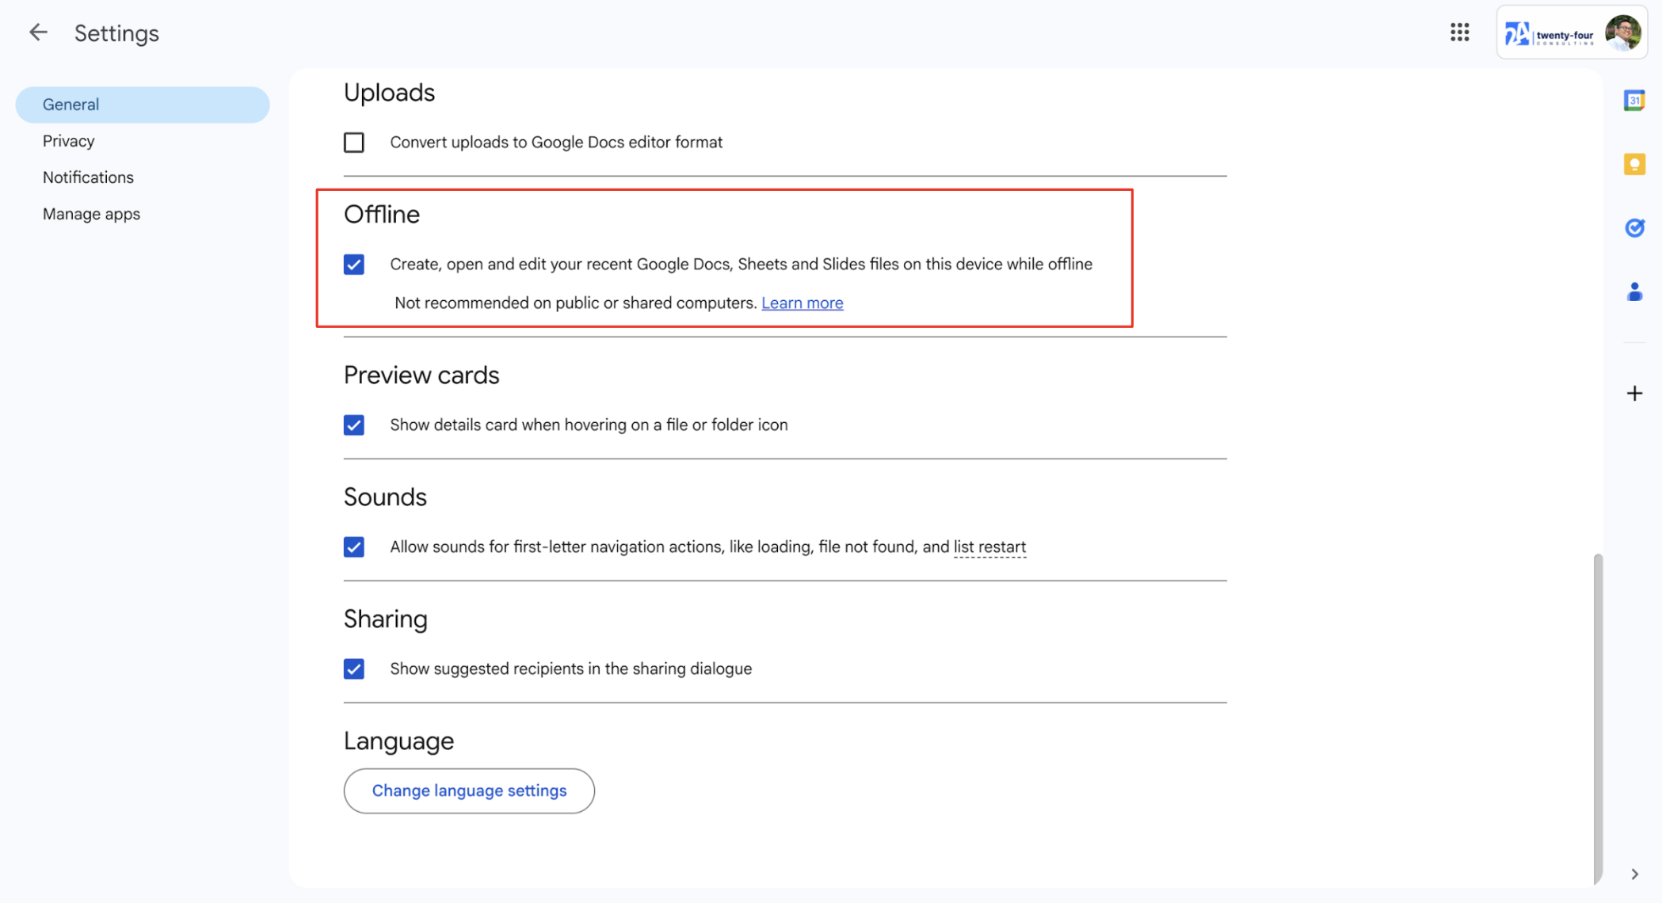
Task: Open Google Tasks side panel icon
Action: [x=1634, y=228]
